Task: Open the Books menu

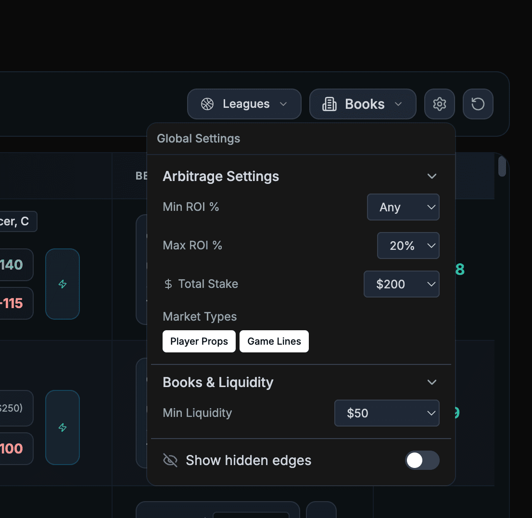Action: (363, 104)
